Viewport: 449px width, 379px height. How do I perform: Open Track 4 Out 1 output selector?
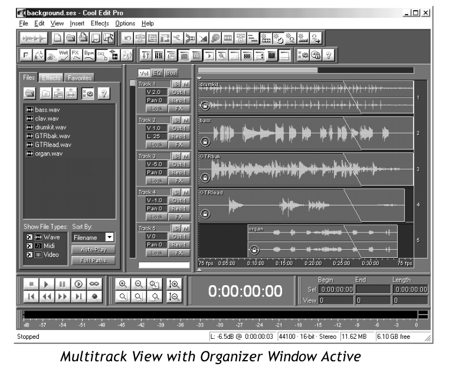coord(179,201)
